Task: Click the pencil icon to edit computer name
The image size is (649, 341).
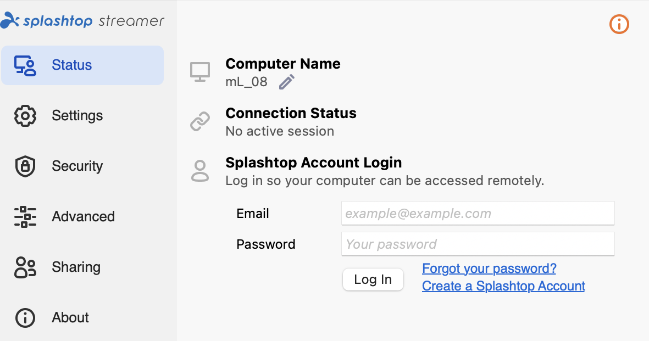Action: pyautogui.click(x=287, y=82)
